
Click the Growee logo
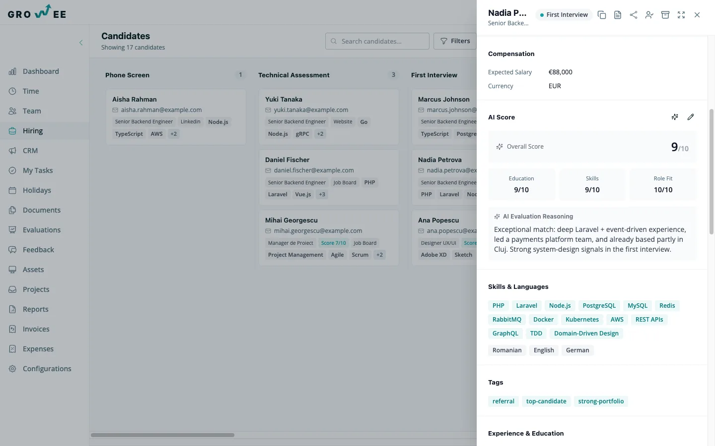pos(37,12)
